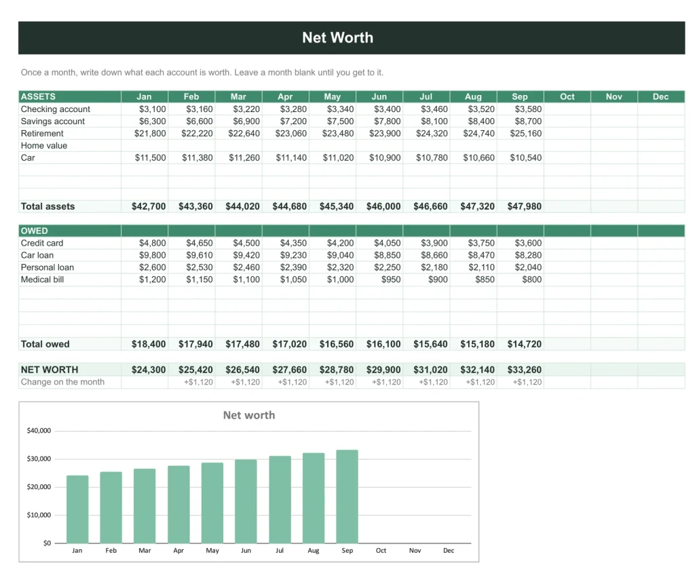
Task: Select credit card value $4,800 for Jan
Action: pos(145,243)
